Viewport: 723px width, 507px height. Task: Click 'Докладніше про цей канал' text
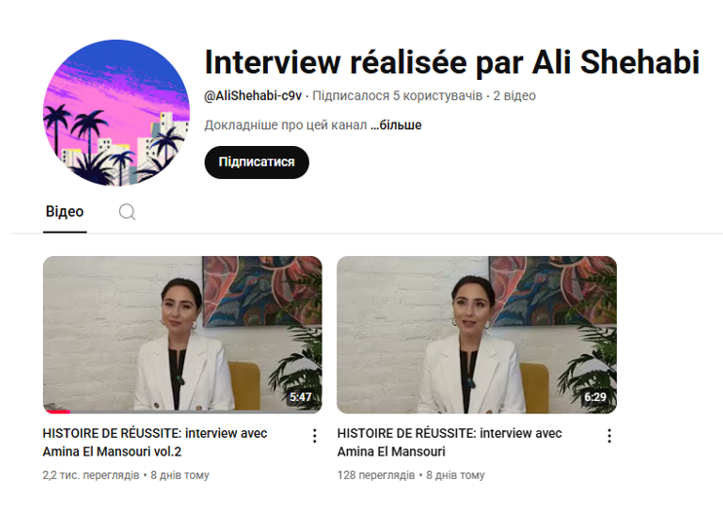[x=285, y=126]
